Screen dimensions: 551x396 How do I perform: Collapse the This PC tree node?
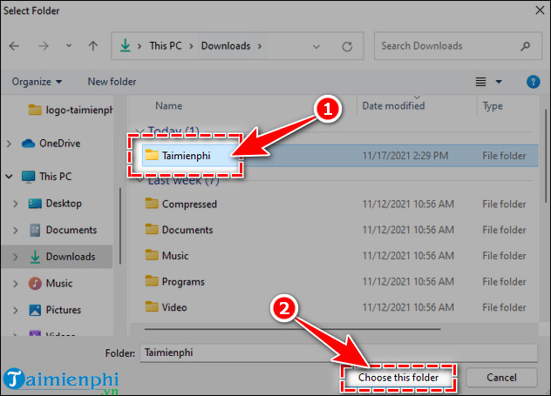click(x=10, y=177)
